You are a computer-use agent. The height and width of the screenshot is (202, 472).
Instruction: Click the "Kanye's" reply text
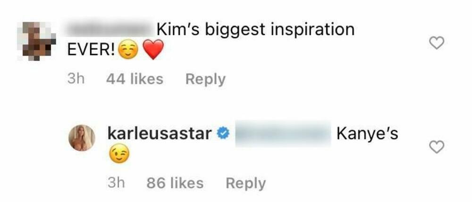[x=367, y=134]
